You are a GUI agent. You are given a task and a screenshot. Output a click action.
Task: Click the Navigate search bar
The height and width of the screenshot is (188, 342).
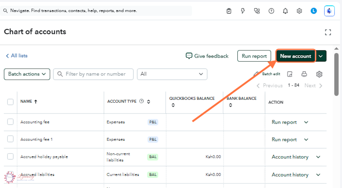pyautogui.click(x=96, y=11)
